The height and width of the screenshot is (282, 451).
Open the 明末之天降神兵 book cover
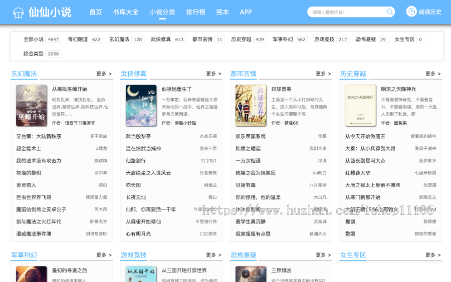click(360, 106)
